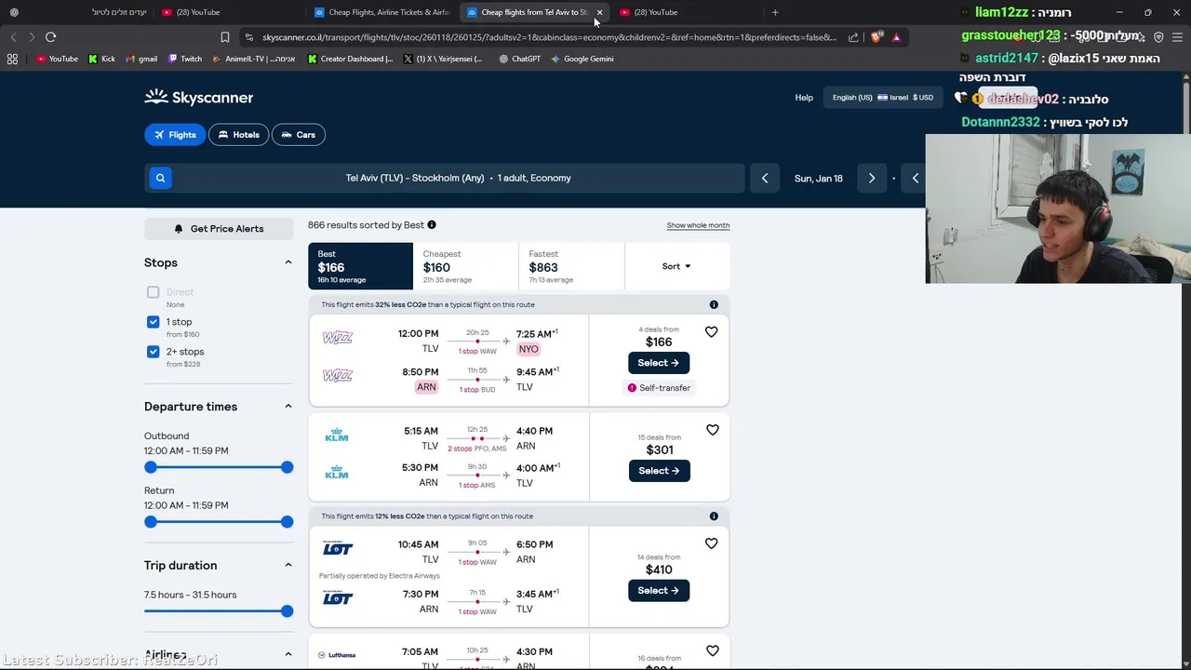This screenshot has width=1191, height=670.
Task: Select the $410 LOT flight deal
Action: (x=659, y=591)
